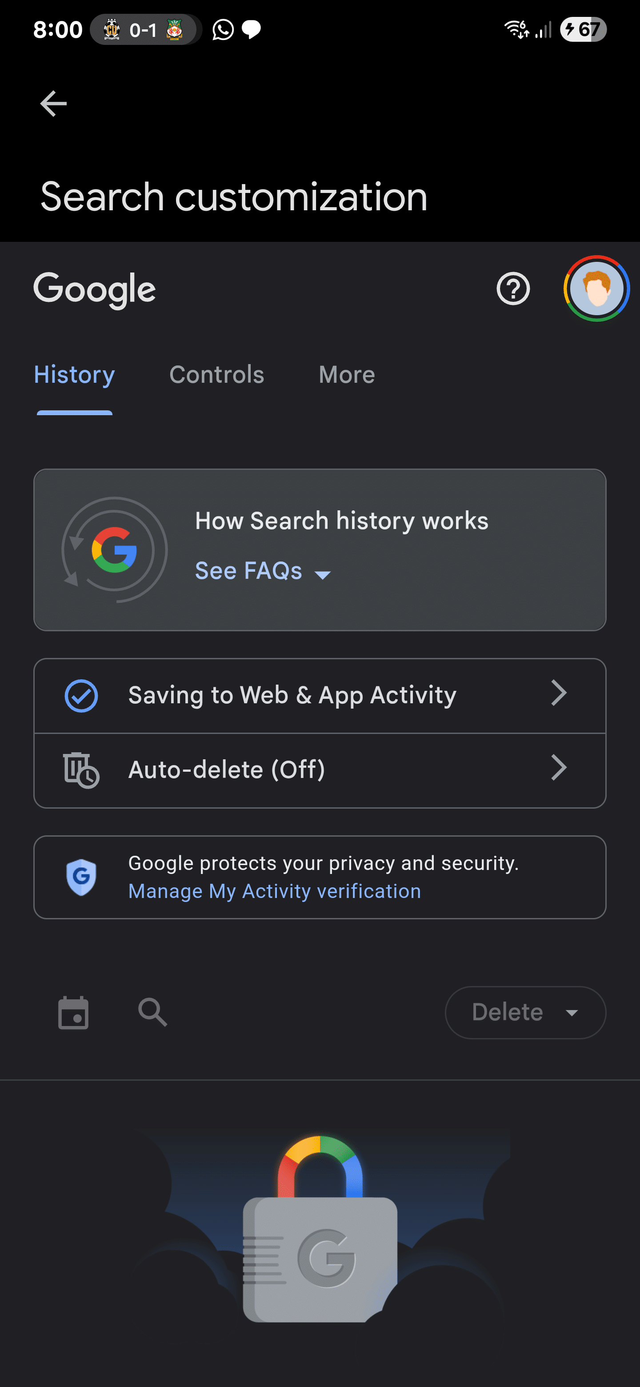Tap the auto-delete trash clock icon

click(81, 770)
